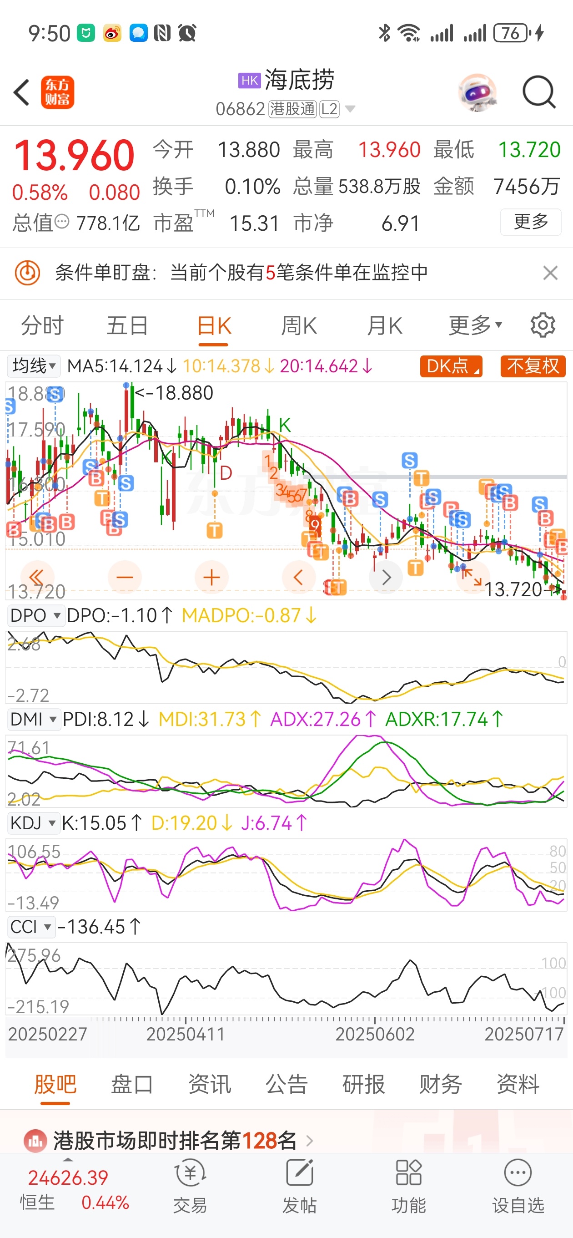573x1238 pixels.
Task: Switch to 五日 chart tab
Action: pos(127,326)
